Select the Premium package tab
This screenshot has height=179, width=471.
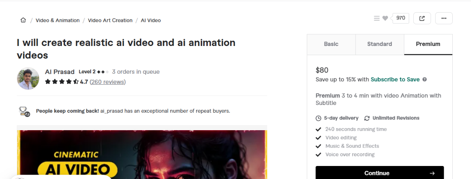[428, 44]
